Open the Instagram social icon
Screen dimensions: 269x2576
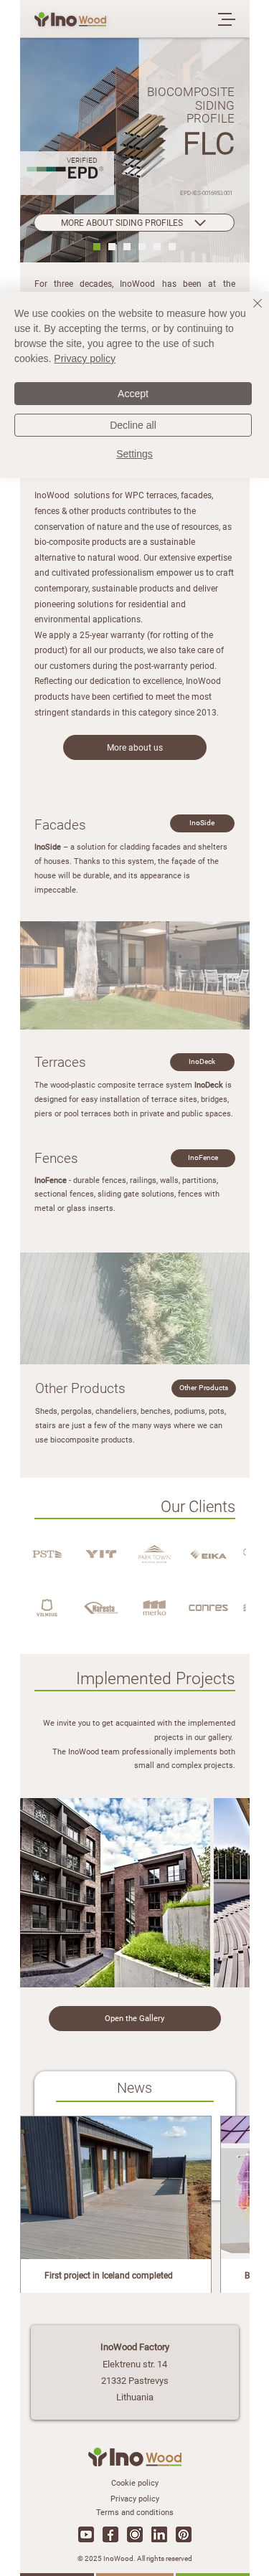coord(135,2533)
